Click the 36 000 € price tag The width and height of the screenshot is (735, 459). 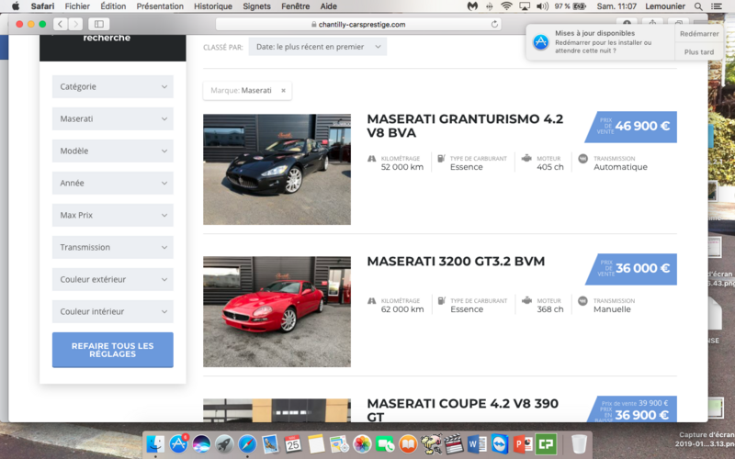631,269
